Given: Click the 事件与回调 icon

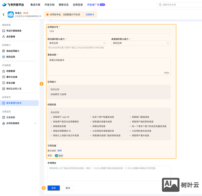Looking at the screenshot, I should 4,77.
